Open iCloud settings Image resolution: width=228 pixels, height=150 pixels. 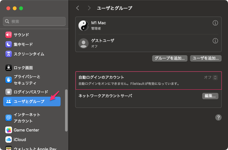[20, 139]
